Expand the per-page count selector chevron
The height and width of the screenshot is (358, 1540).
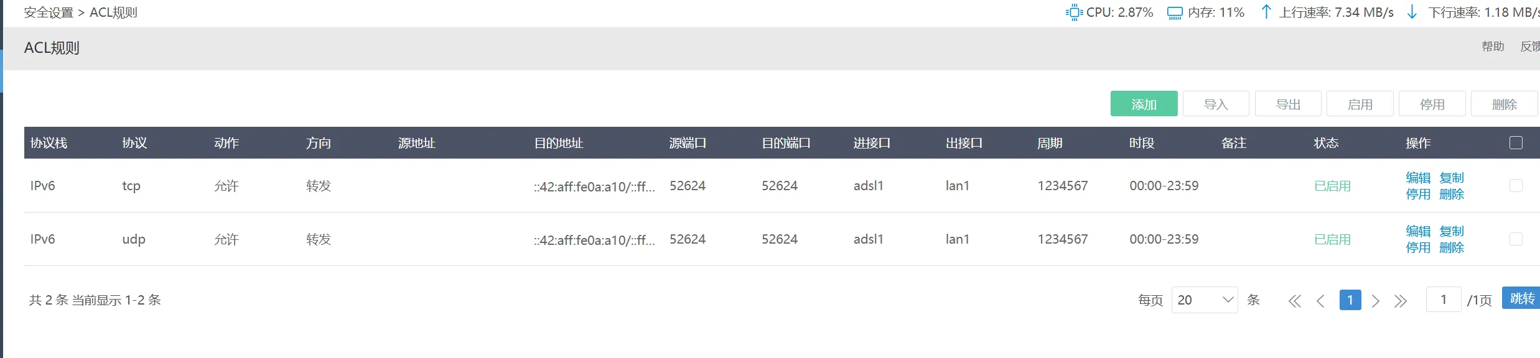click(1227, 300)
